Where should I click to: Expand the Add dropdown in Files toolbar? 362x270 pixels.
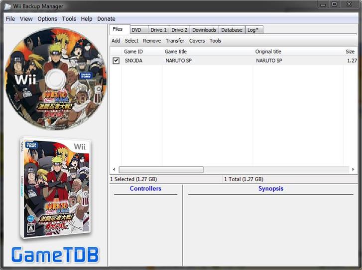click(116, 41)
